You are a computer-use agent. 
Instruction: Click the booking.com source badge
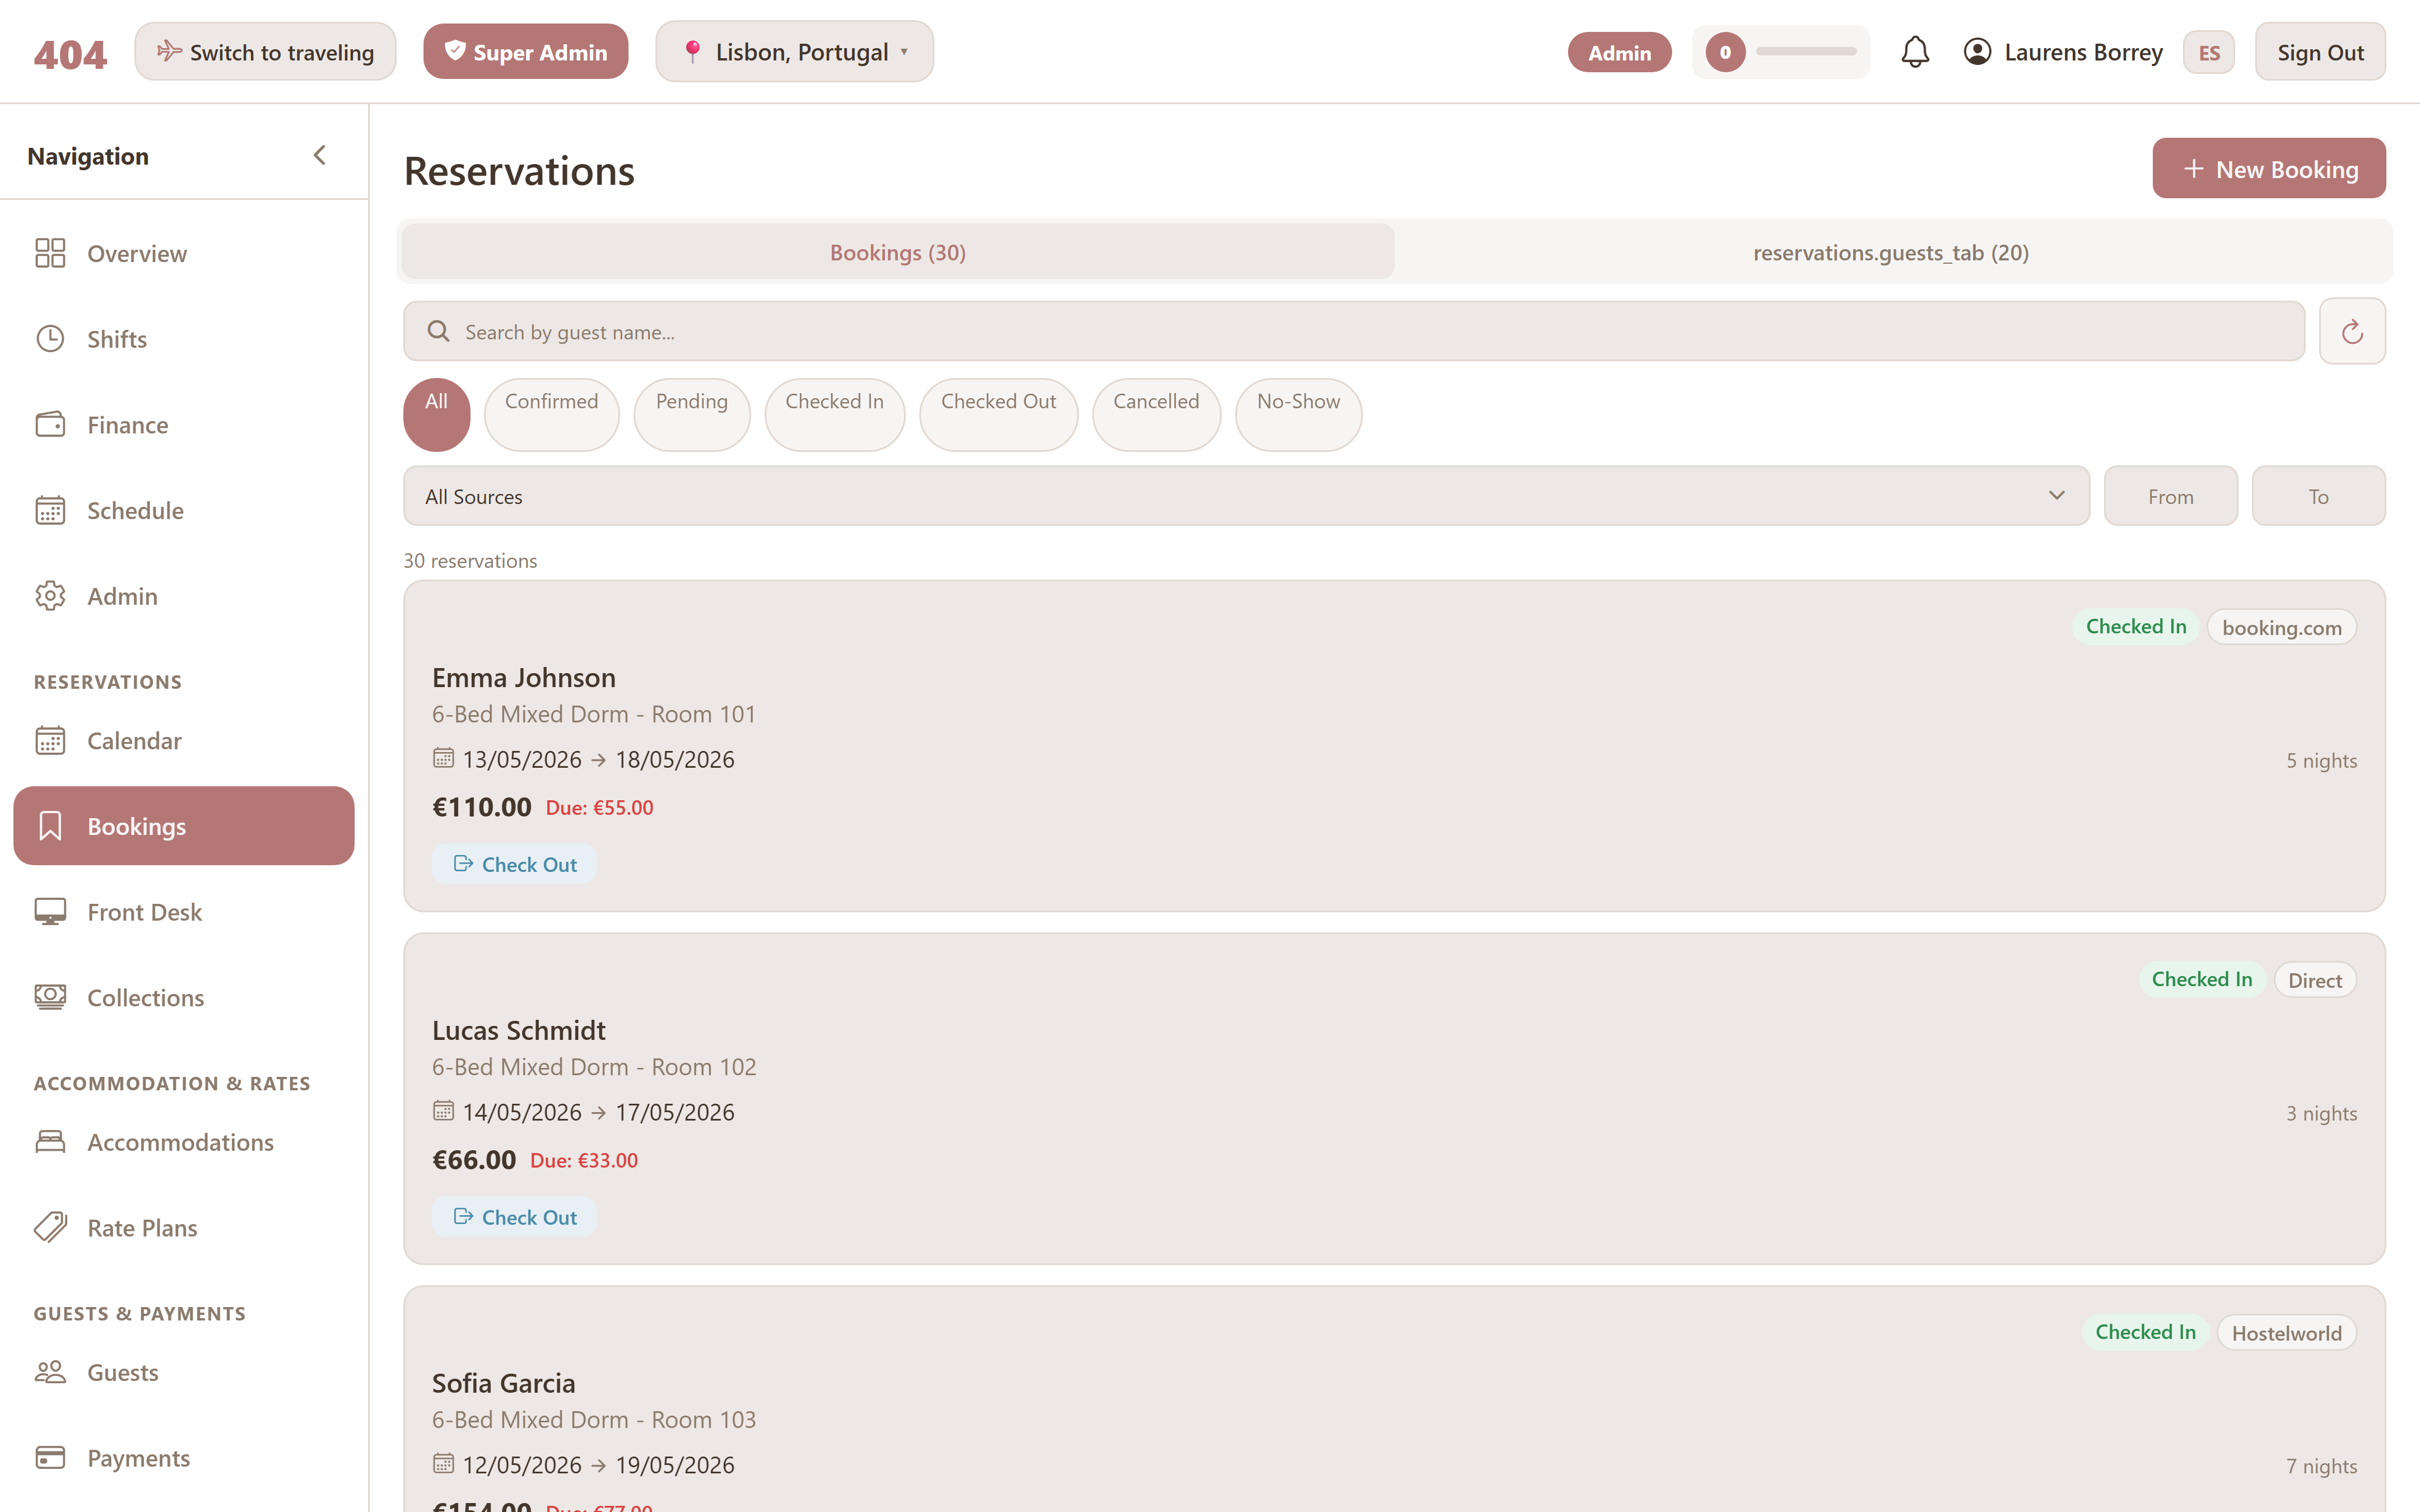(x=2281, y=627)
